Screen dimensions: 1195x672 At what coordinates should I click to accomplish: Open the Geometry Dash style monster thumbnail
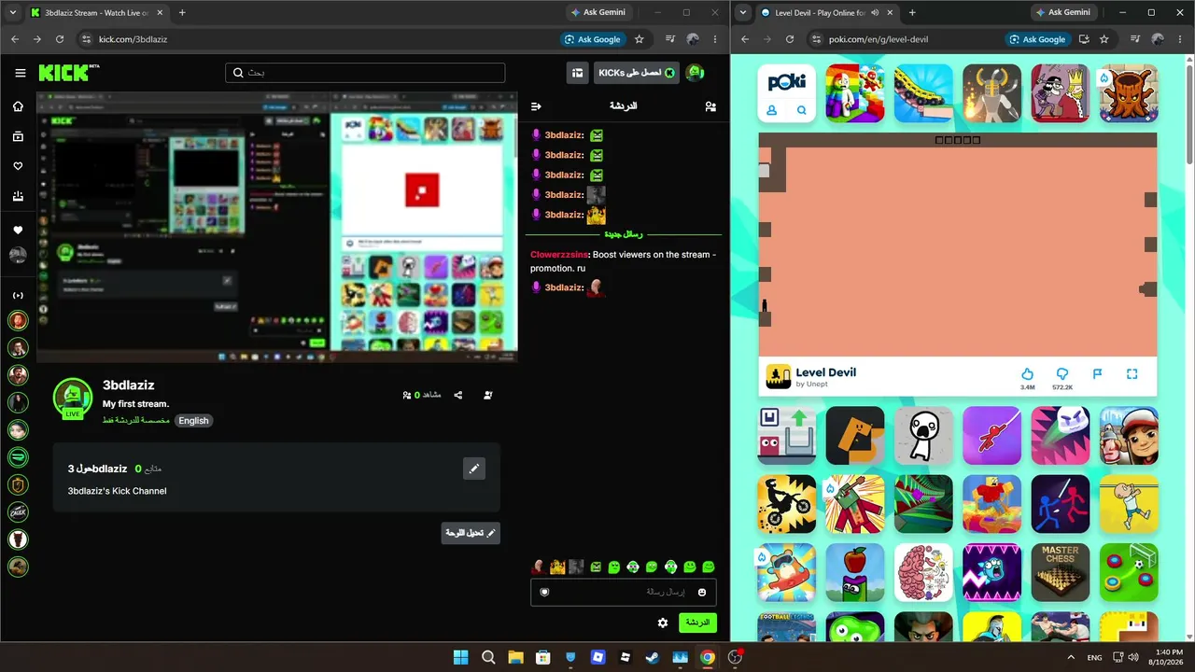point(992,572)
